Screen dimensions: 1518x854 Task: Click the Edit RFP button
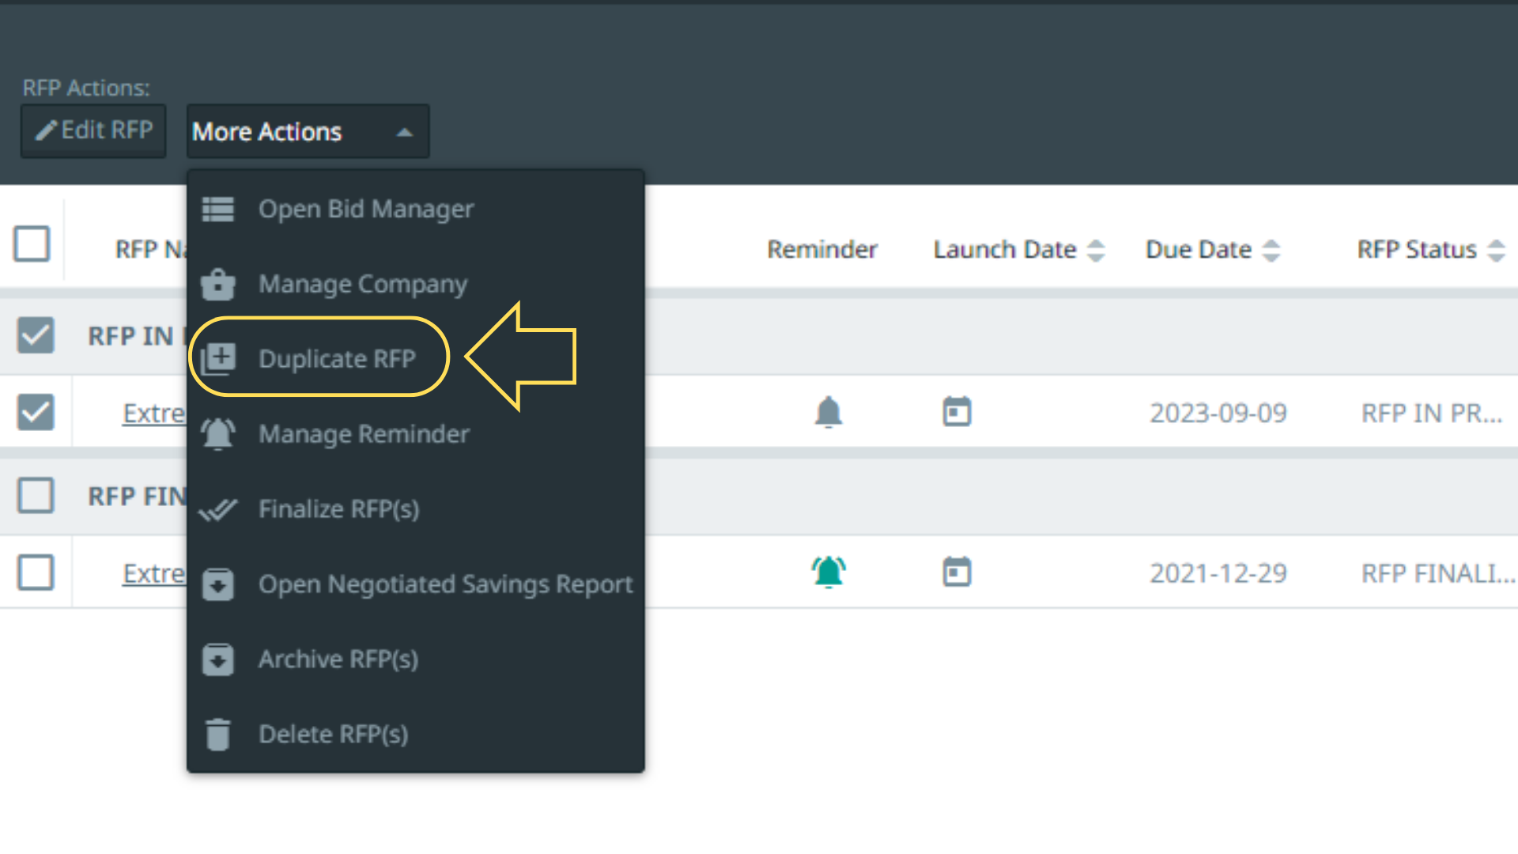pyautogui.click(x=93, y=130)
